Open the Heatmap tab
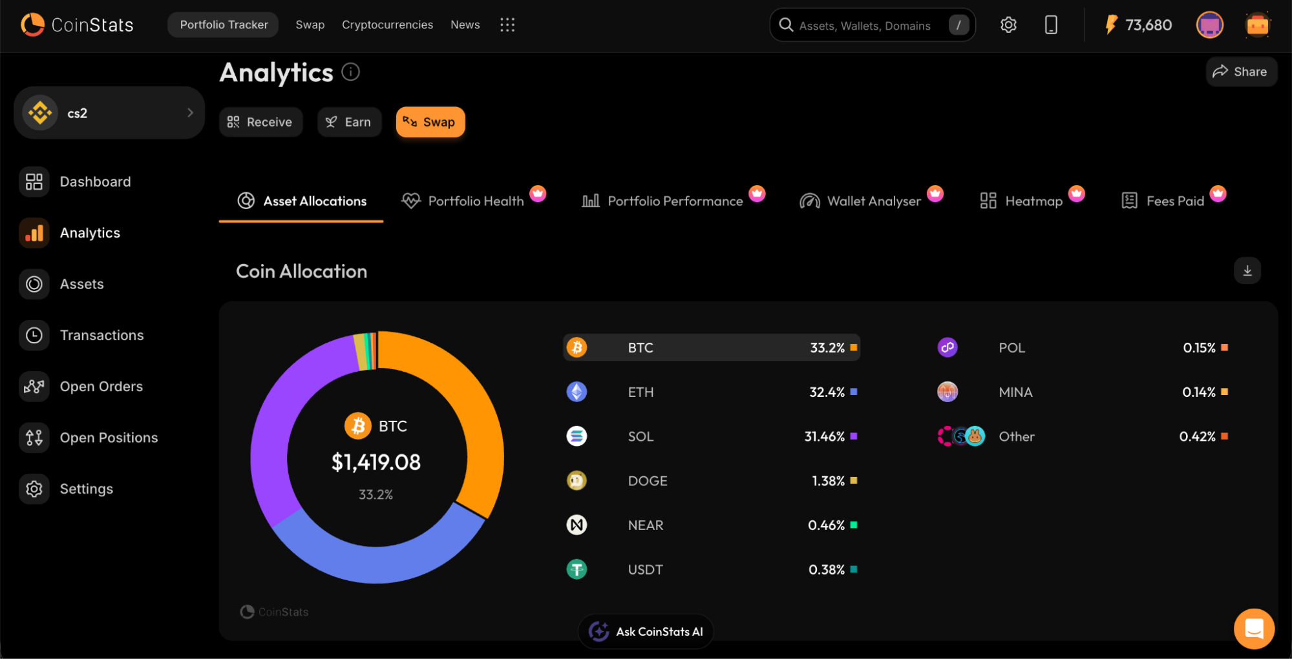 (1033, 201)
